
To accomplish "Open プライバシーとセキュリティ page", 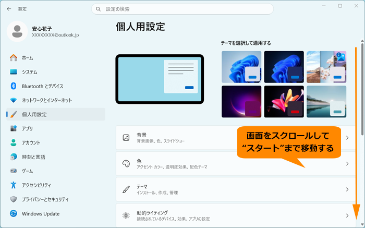I will tap(56, 199).
